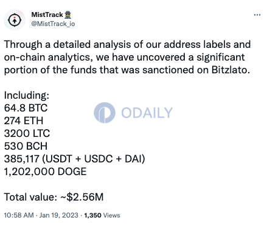
Task: Click the 3200 LTC line
Action: 27,133
